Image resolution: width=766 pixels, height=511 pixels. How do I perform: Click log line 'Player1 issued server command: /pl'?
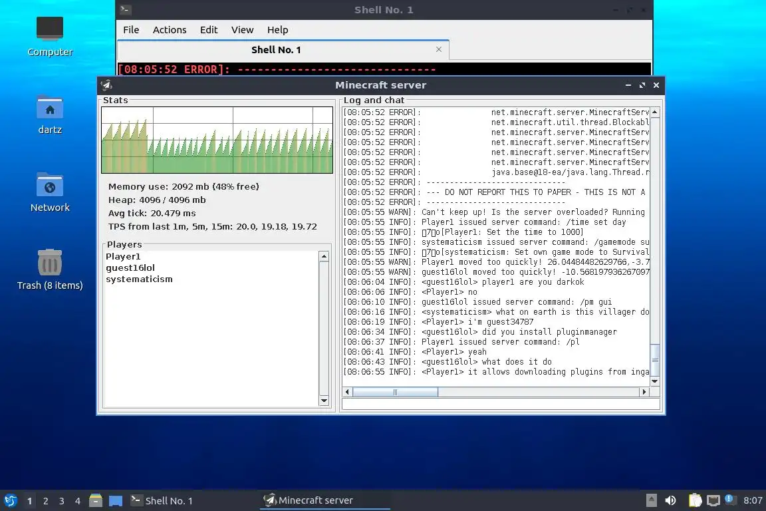click(x=461, y=342)
